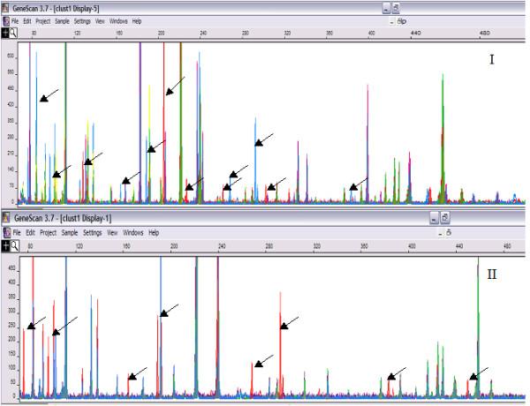530x406 pixels.
Task: Open the View menu in the Display-1 window
Action: (112, 232)
